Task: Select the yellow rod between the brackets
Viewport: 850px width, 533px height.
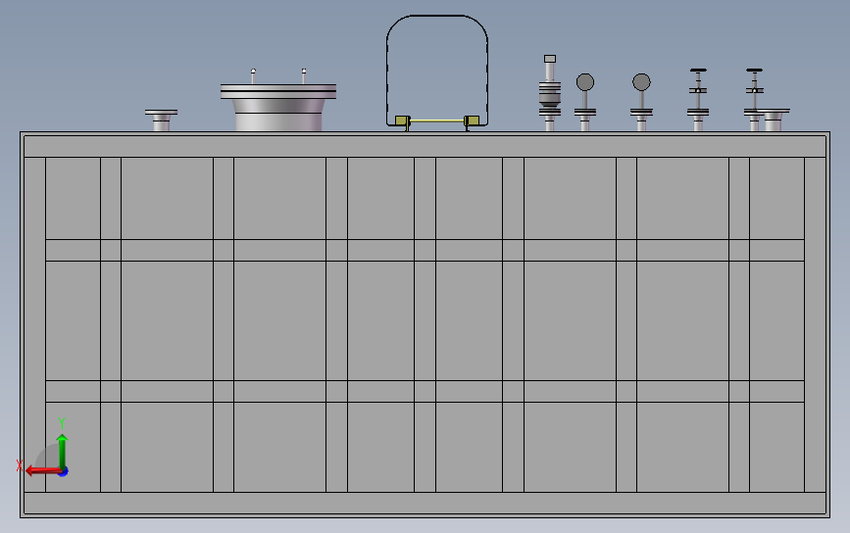Action: point(437,121)
